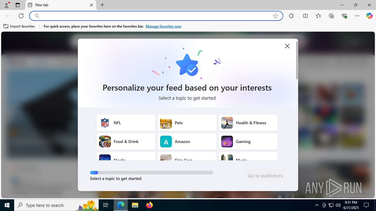The width and height of the screenshot is (376, 211).
Task: Open volume control tray icon
Action: (338, 205)
